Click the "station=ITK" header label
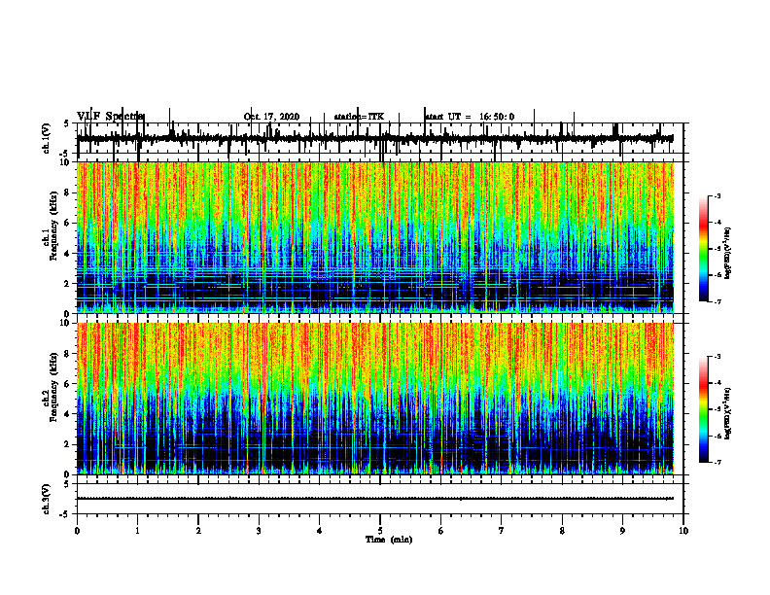Image resolution: width=770 pixels, height=595 pixels. tap(359, 117)
